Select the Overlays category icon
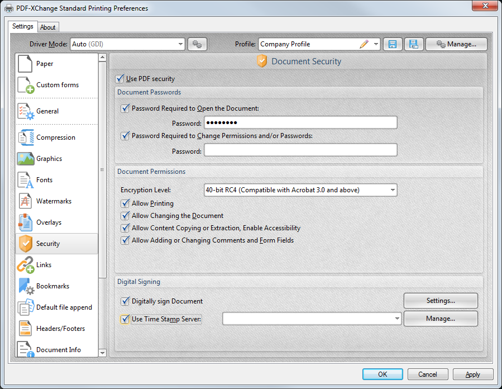Image resolution: width=502 pixels, height=389 pixels. point(25,222)
